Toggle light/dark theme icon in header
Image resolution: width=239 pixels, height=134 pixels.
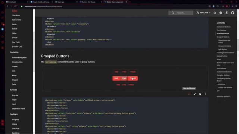pyautogui.click(x=215, y=13)
